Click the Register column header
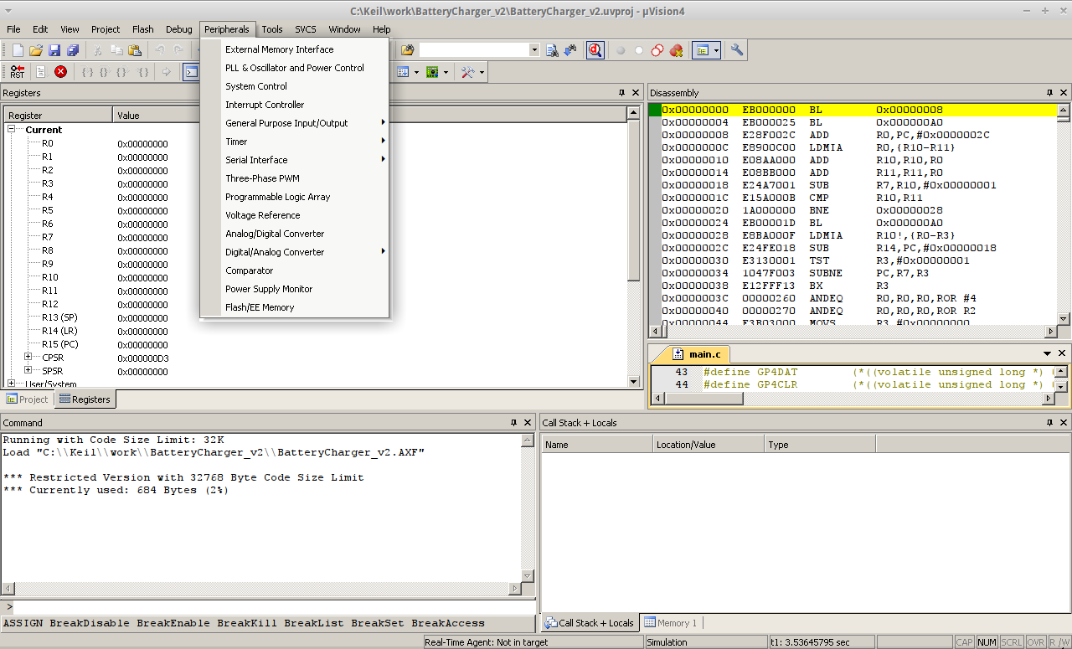1072x649 pixels. click(x=59, y=116)
